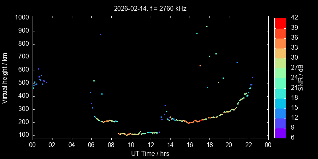This screenshot has height=159, width=318.
Task: Click the plot title showing 2760 kHz
Action: coord(150,8)
